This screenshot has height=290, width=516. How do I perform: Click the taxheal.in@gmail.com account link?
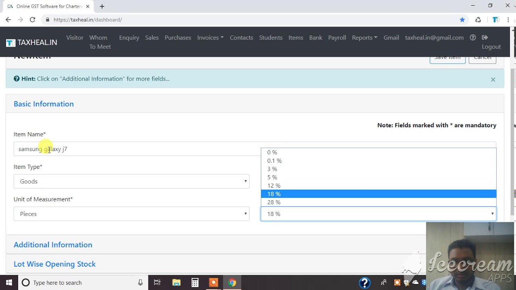click(x=434, y=37)
